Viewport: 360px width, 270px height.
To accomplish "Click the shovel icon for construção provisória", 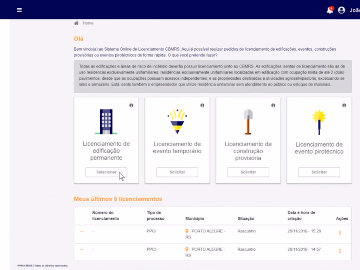I will (x=248, y=122).
